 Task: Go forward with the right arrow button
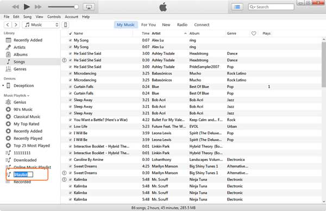pyautogui.click(x=16, y=25)
